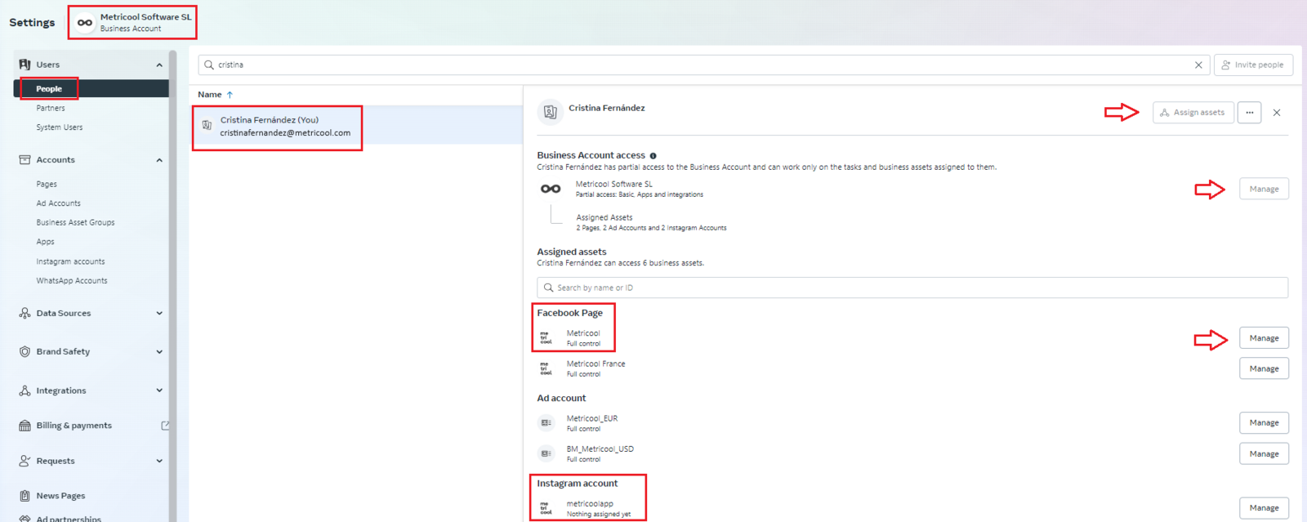Go to WhatsApp Accounts in sidebar
The width and height of the screenshot is (1307, 522).
pos(72,281)
